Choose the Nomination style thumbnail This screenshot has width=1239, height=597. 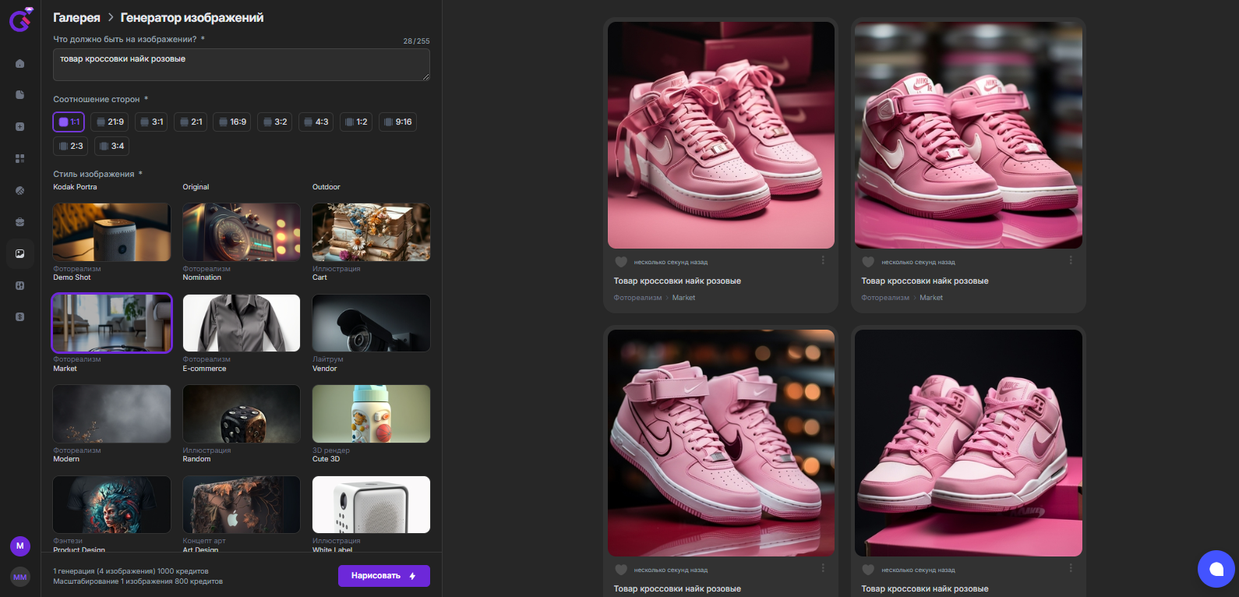pyautogui.click(x=242, y=232)
